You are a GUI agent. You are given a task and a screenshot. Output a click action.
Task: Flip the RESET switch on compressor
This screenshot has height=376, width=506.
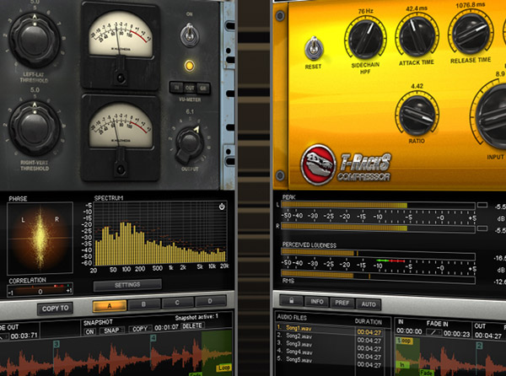[x=313, y=50]
